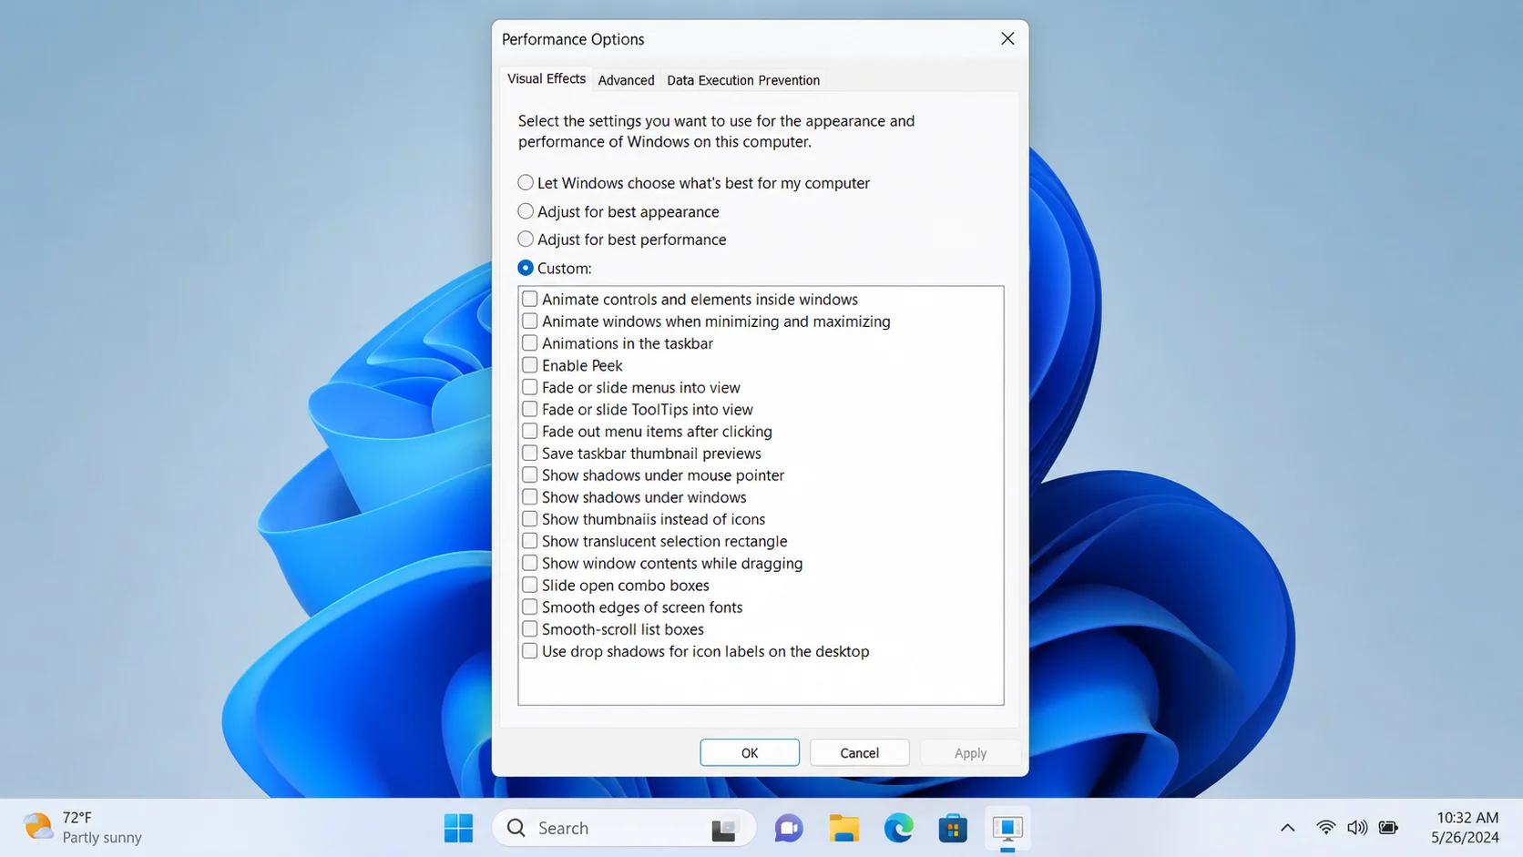Image resolution: width=1523 pixels, height=857 pixels.
Task: Open Task View from the taskbar search box
Action: point(723,829)
